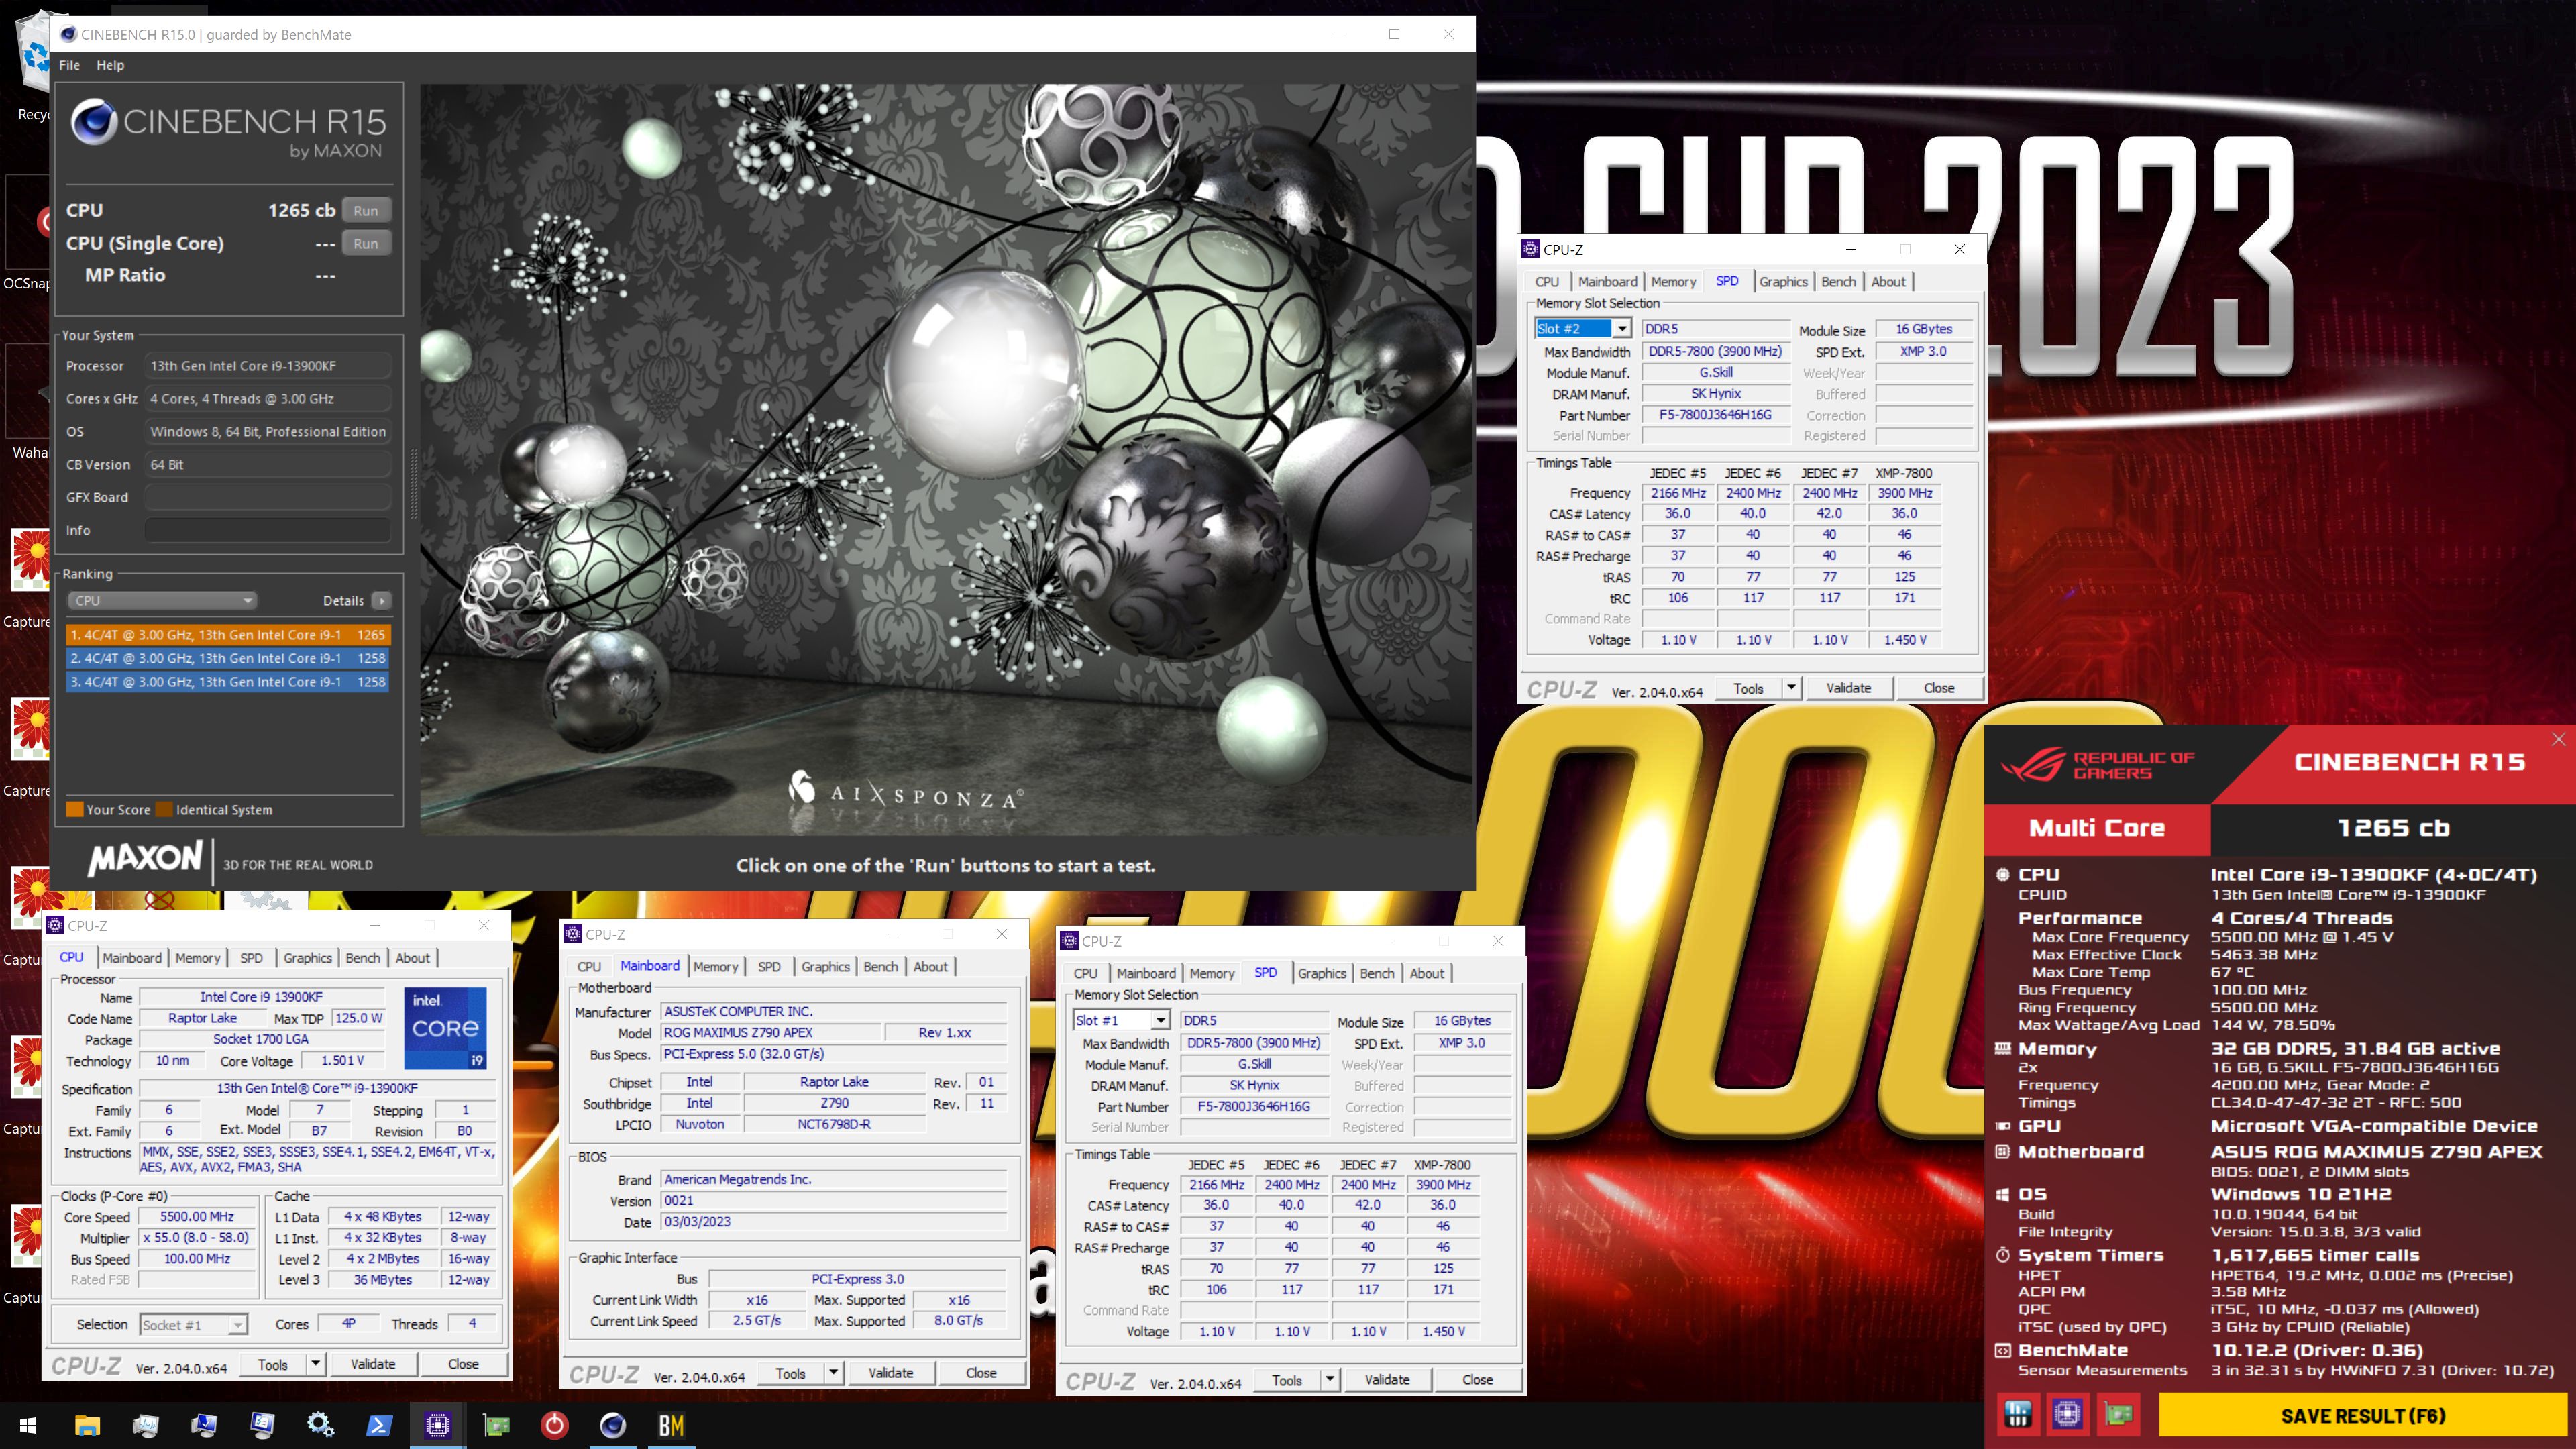Open the gears services icon in taskbar
The image size is (2576, 1449).
pyautogui.click(x=321, y=1425)
